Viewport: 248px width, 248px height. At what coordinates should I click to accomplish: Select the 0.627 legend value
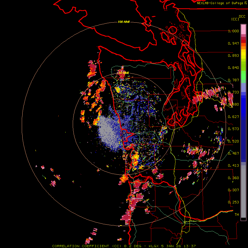point(233,117)
